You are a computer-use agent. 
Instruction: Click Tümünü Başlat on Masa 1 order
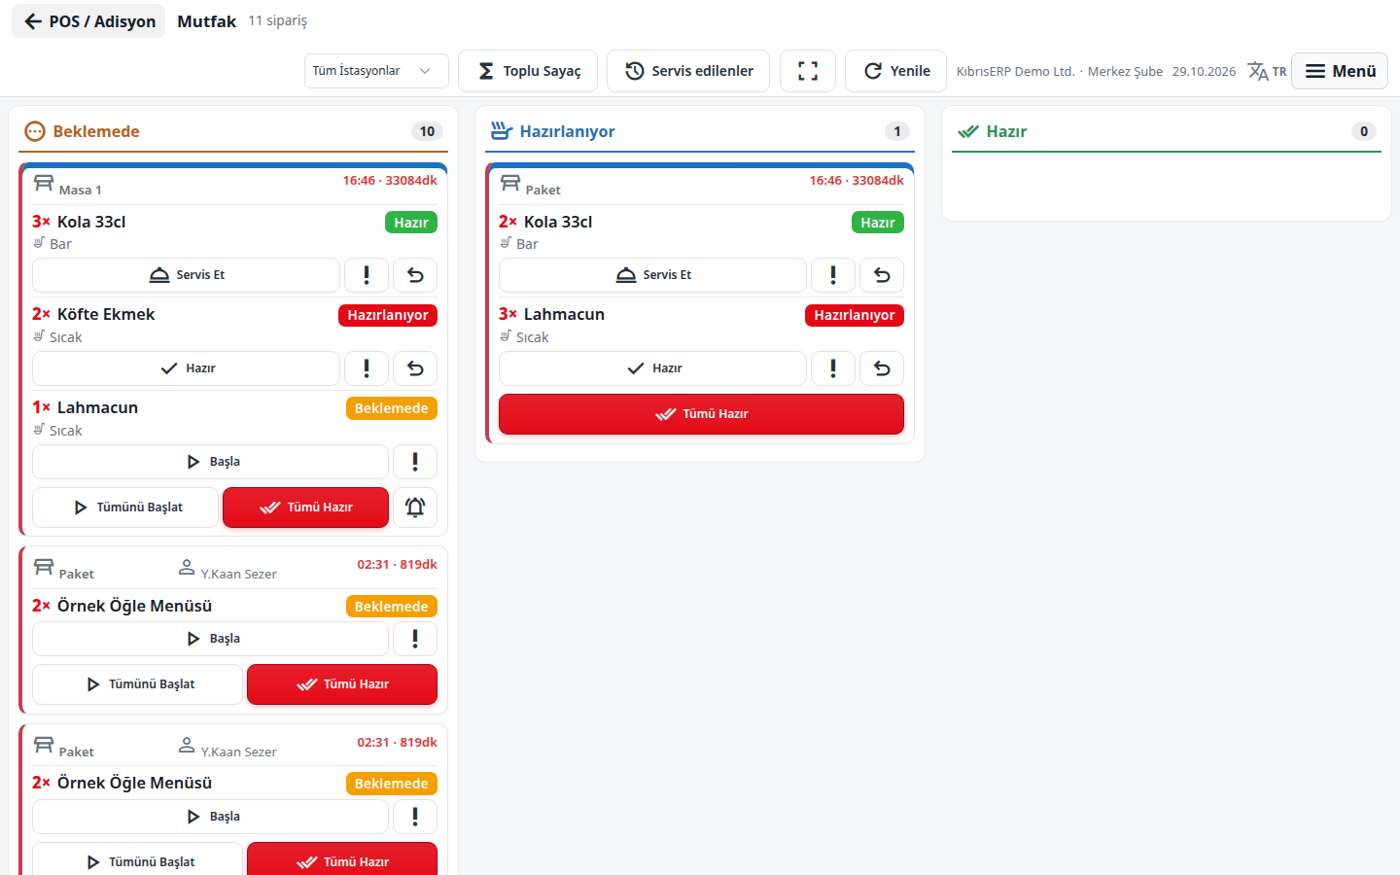[125, 507]
